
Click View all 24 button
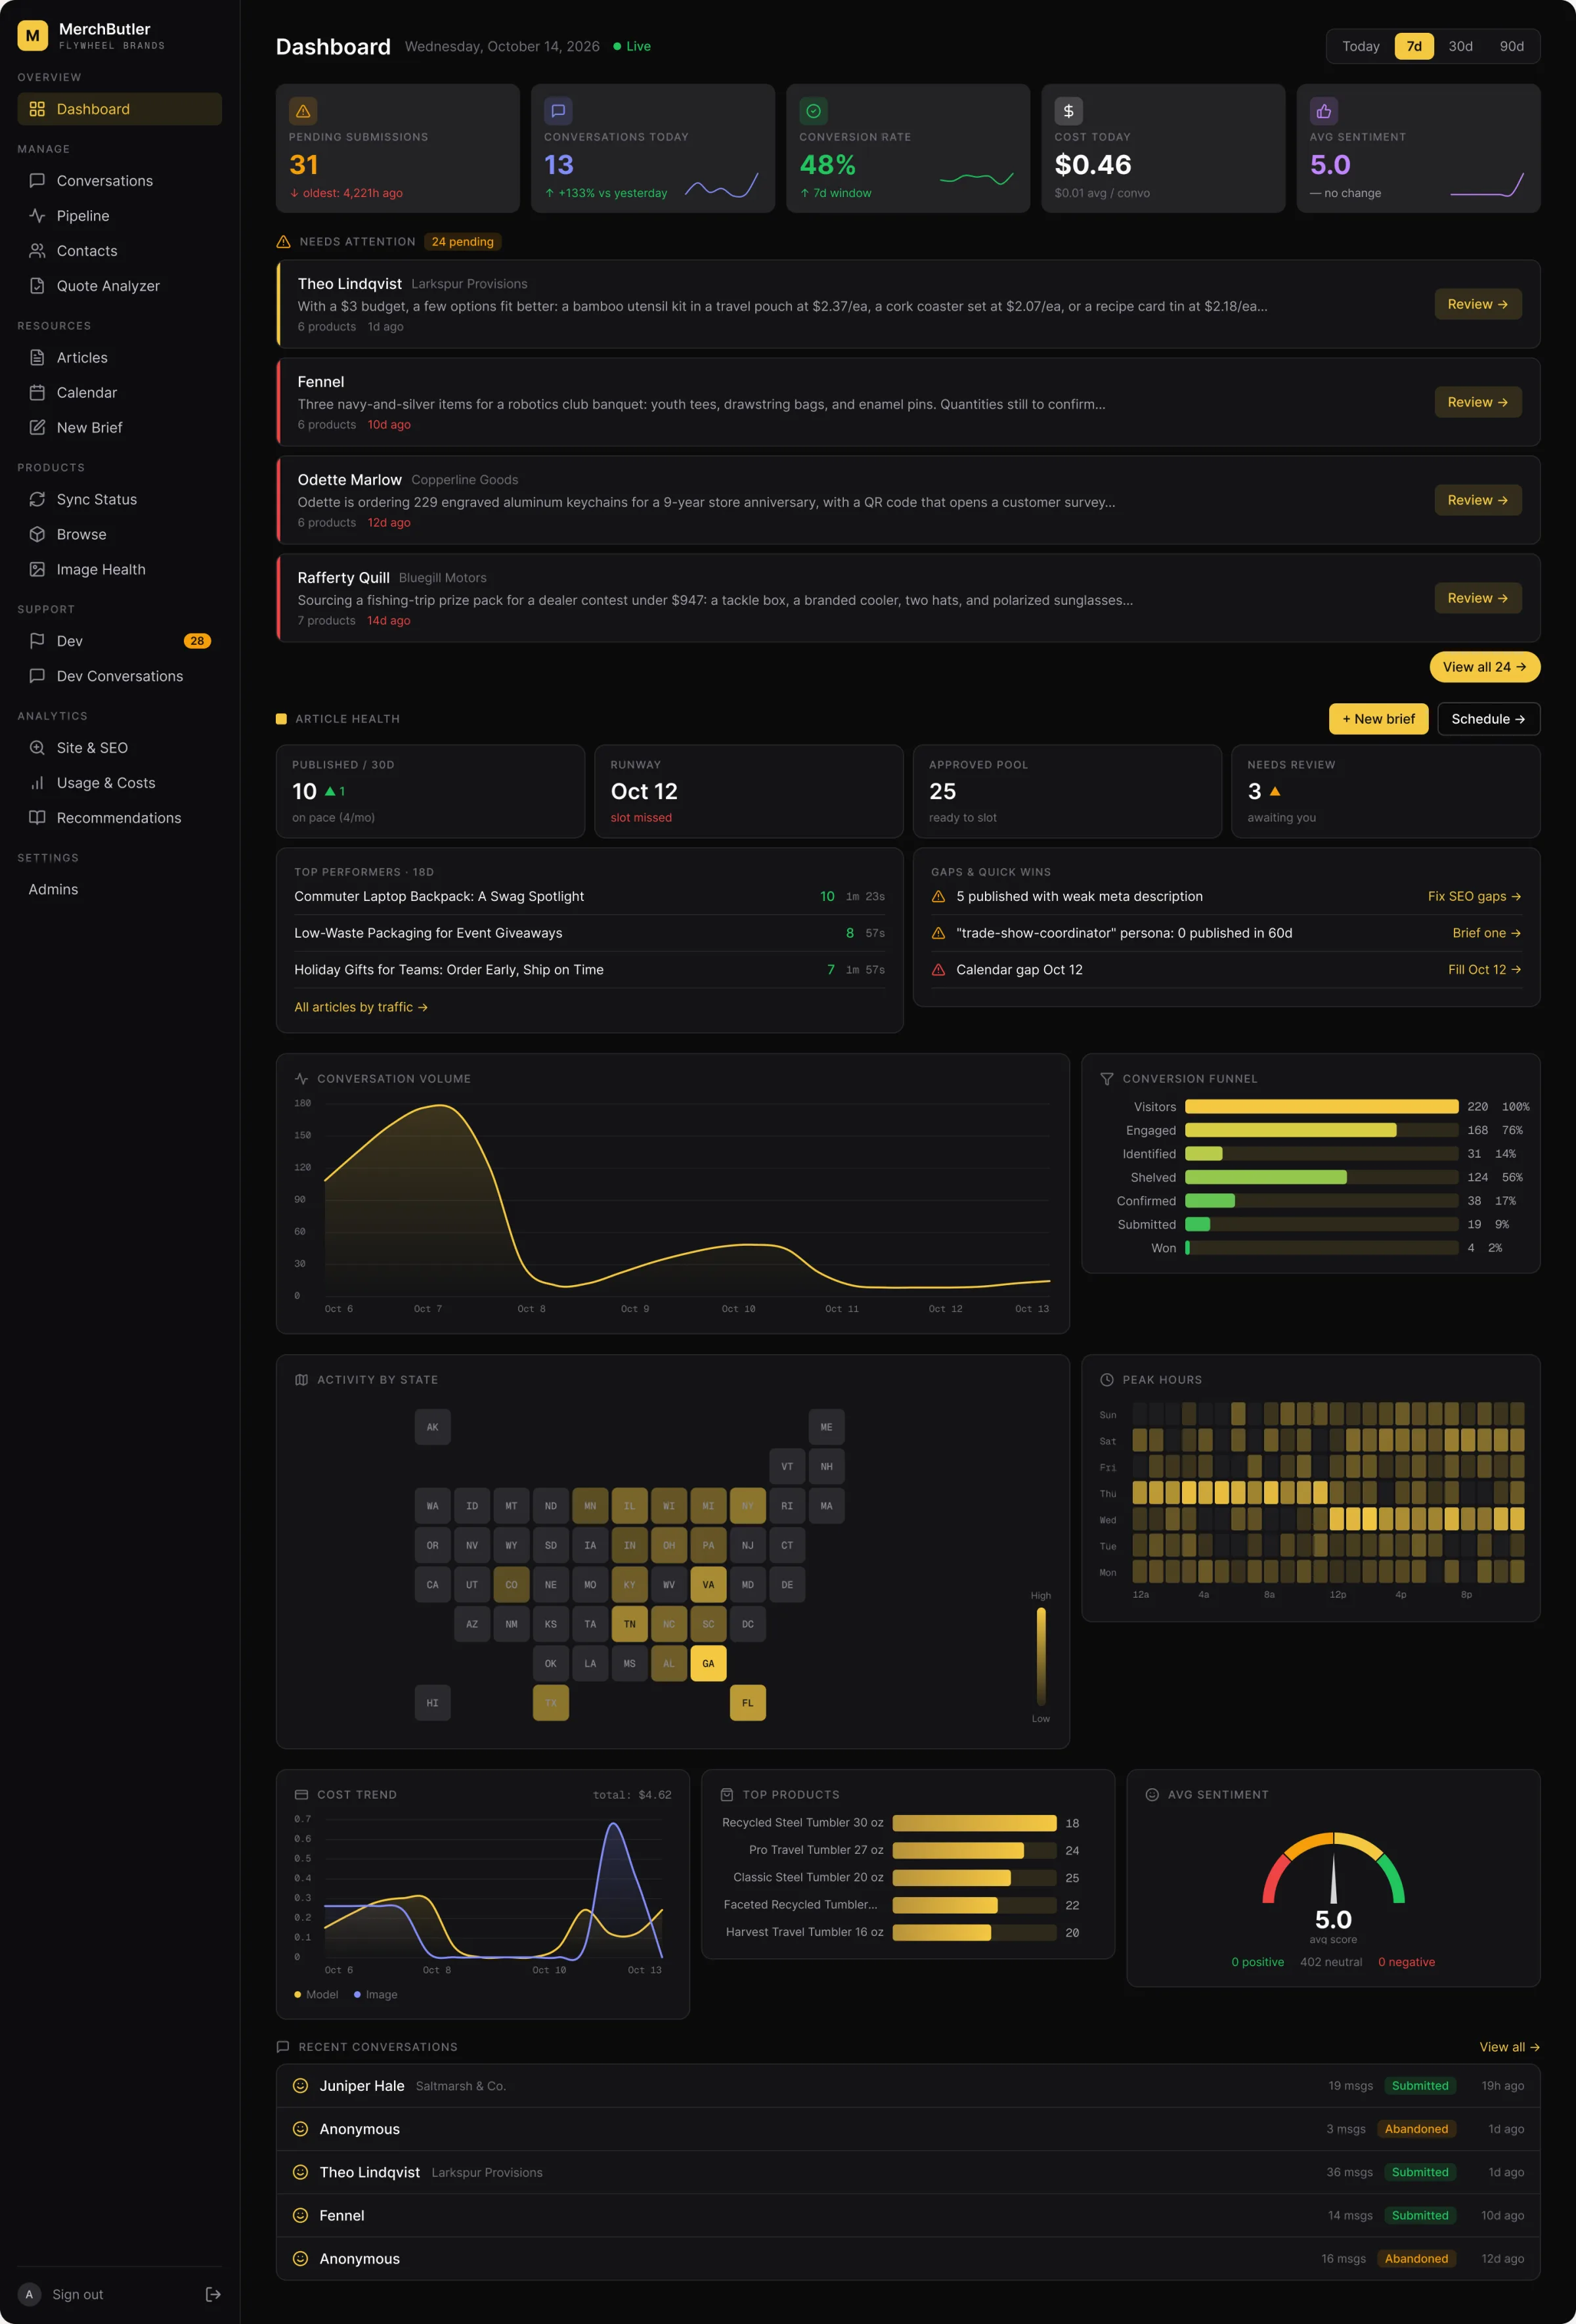1484,667
